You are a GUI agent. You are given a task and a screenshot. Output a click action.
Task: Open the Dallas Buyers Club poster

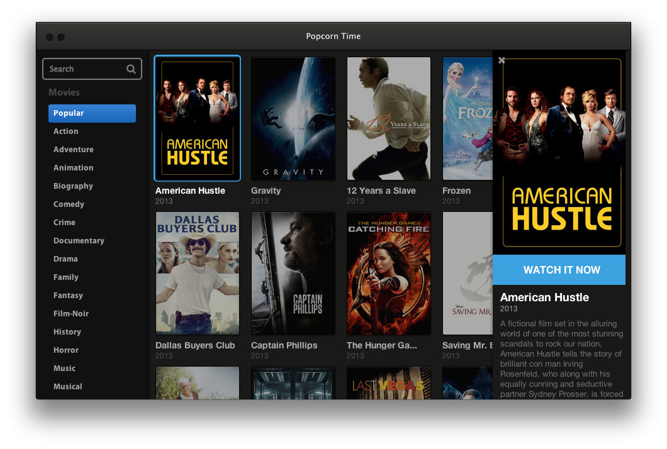pyautogui.click(x=198, y=274)
